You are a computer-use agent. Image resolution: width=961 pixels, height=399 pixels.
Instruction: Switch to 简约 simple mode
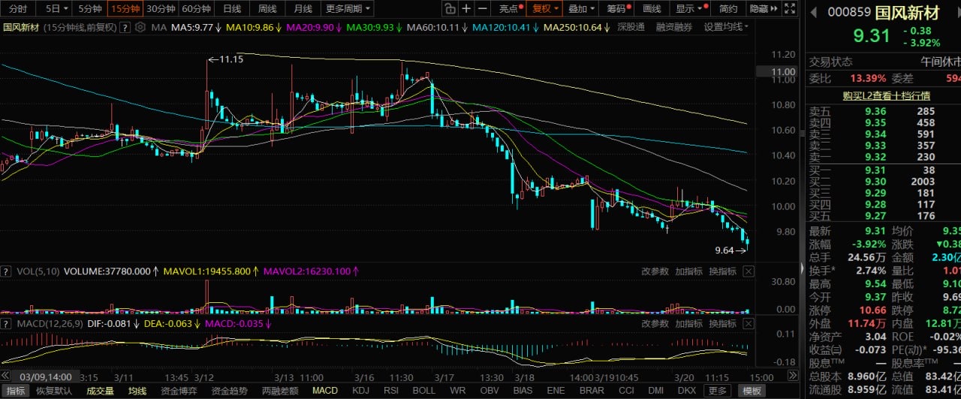point(728,9)
